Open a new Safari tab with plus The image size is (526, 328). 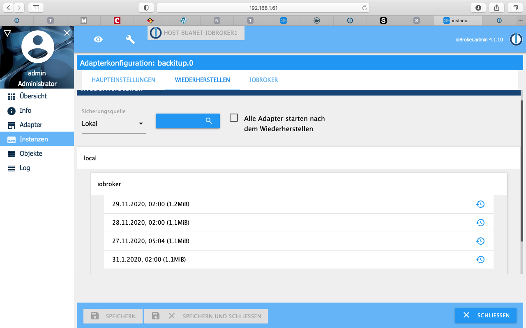point(521,20)
